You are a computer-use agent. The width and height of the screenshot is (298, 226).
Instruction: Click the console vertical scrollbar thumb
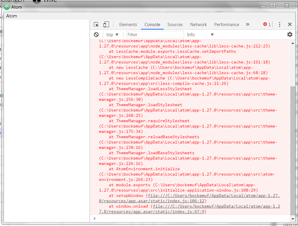coord(293,151)
